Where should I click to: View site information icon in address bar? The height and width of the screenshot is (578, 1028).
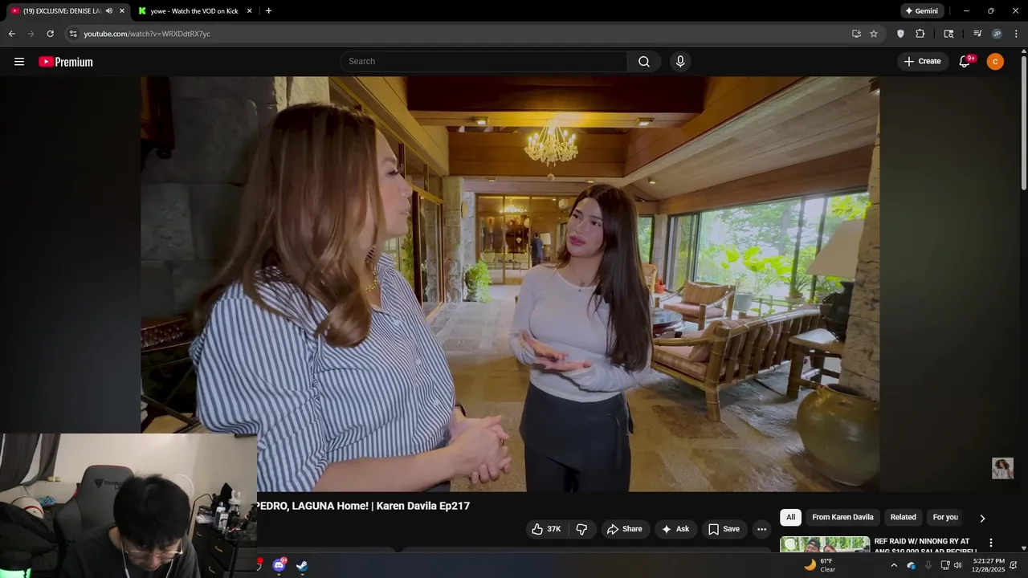pos(73,34)
